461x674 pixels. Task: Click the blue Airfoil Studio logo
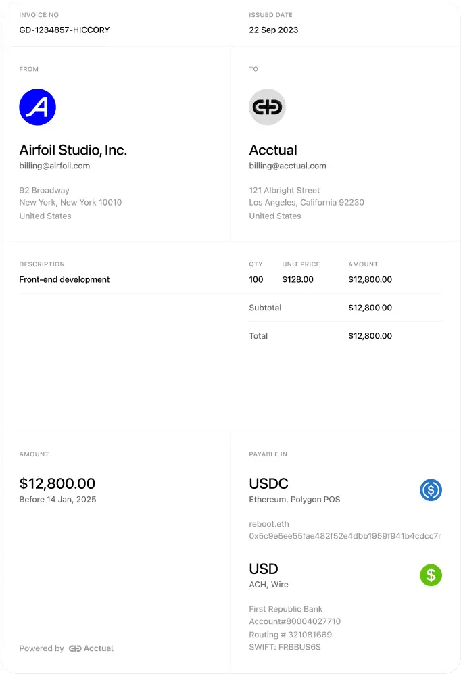37,107
